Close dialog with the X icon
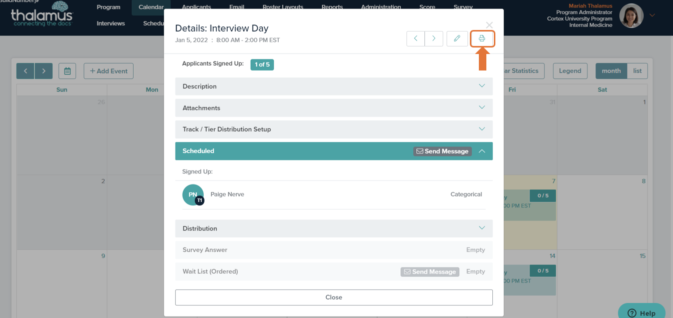 point(489,25)
